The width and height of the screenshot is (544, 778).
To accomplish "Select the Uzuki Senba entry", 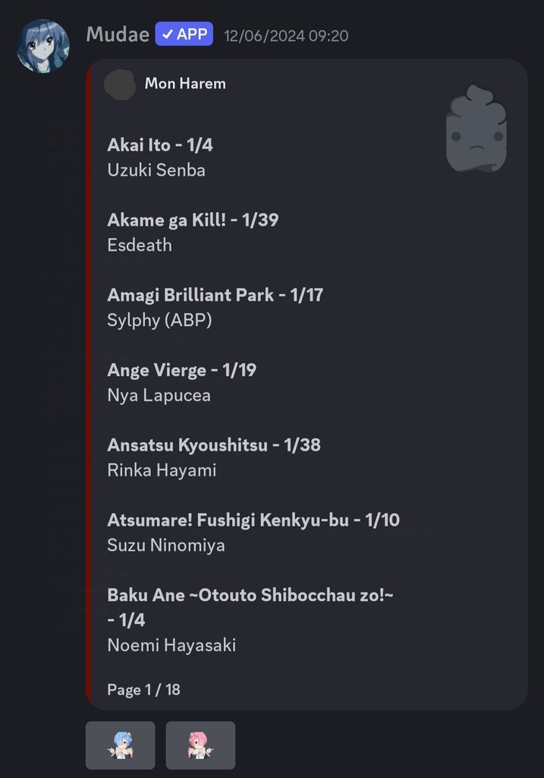I will 156,170.
